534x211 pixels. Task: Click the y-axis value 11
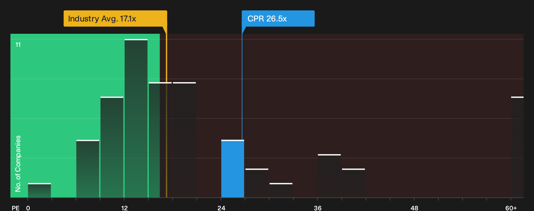pyautogui.click(x=18, y=44)
